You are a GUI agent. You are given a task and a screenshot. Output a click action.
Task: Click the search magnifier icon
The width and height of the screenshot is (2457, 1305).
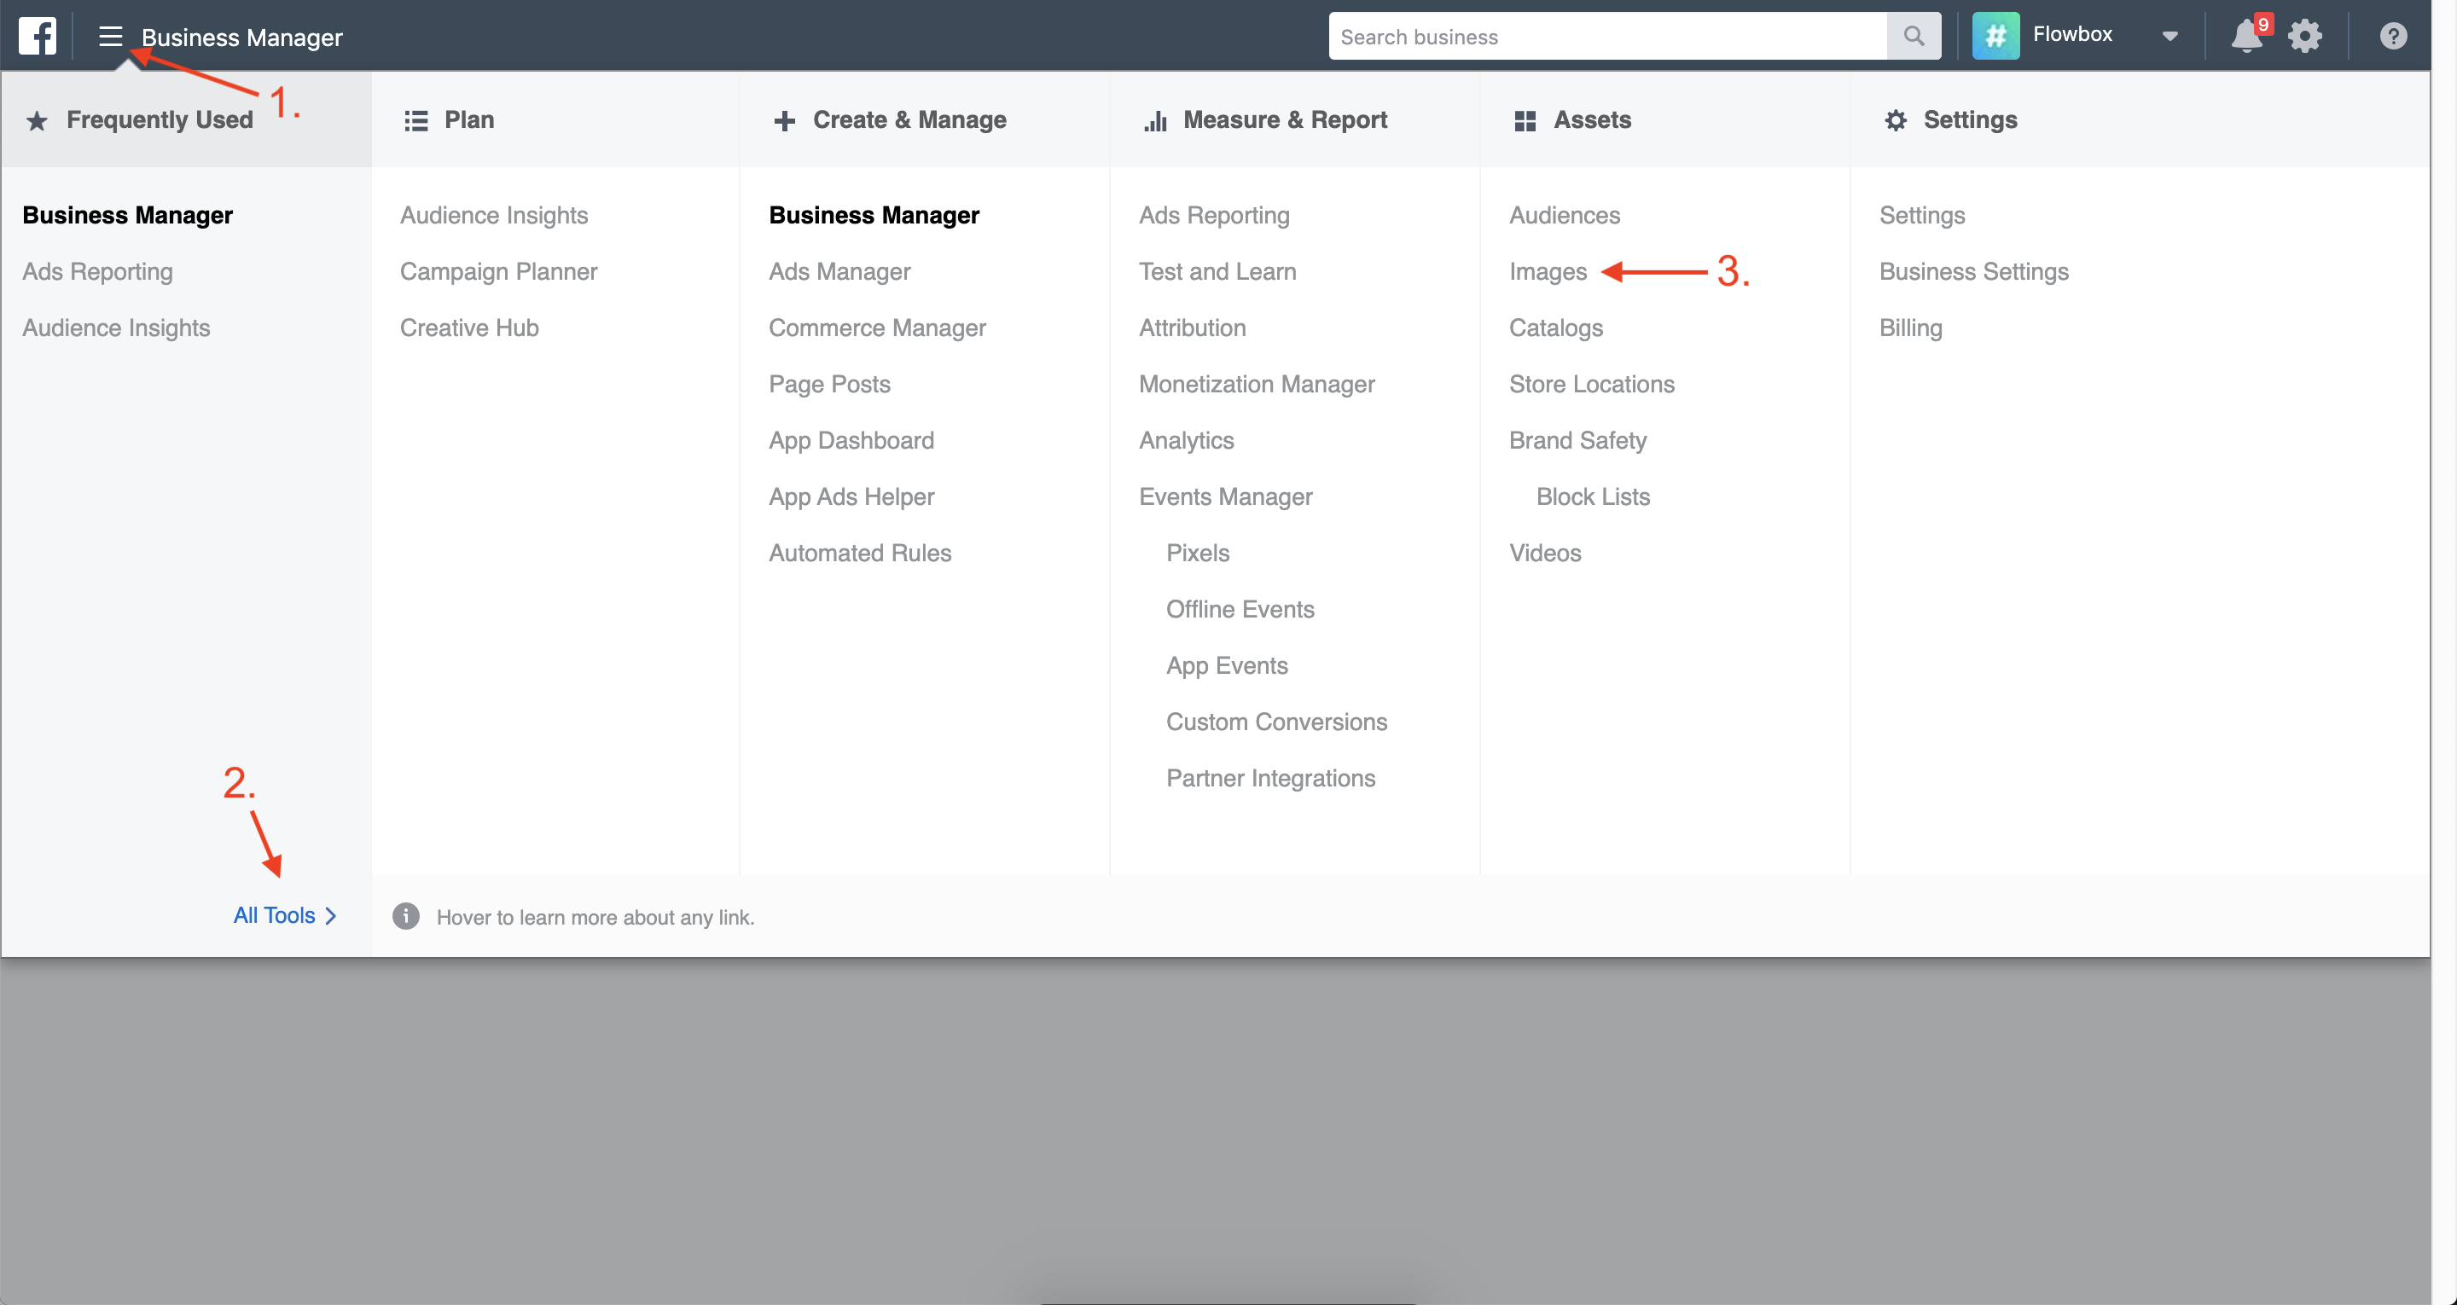(1913, 36)
